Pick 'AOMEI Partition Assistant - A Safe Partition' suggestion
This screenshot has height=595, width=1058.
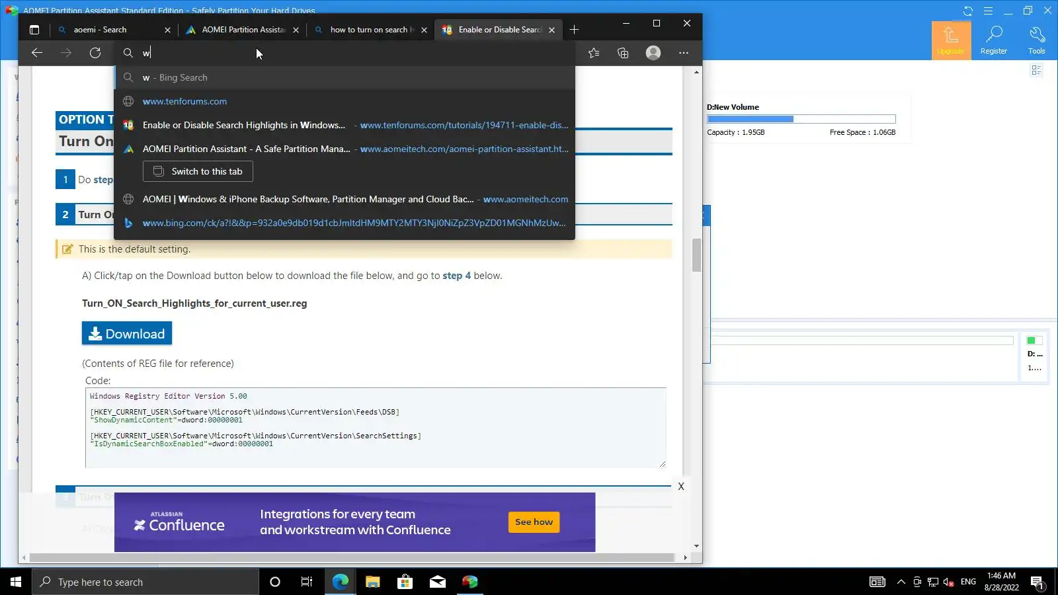(x=345, y=149)
